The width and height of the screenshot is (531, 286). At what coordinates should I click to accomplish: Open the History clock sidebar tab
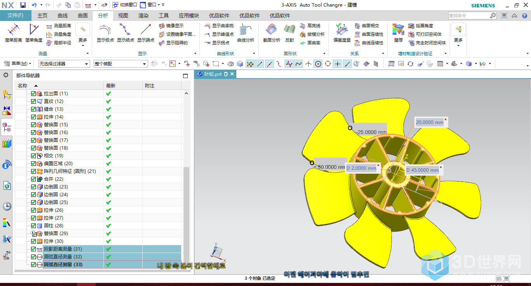7,206
